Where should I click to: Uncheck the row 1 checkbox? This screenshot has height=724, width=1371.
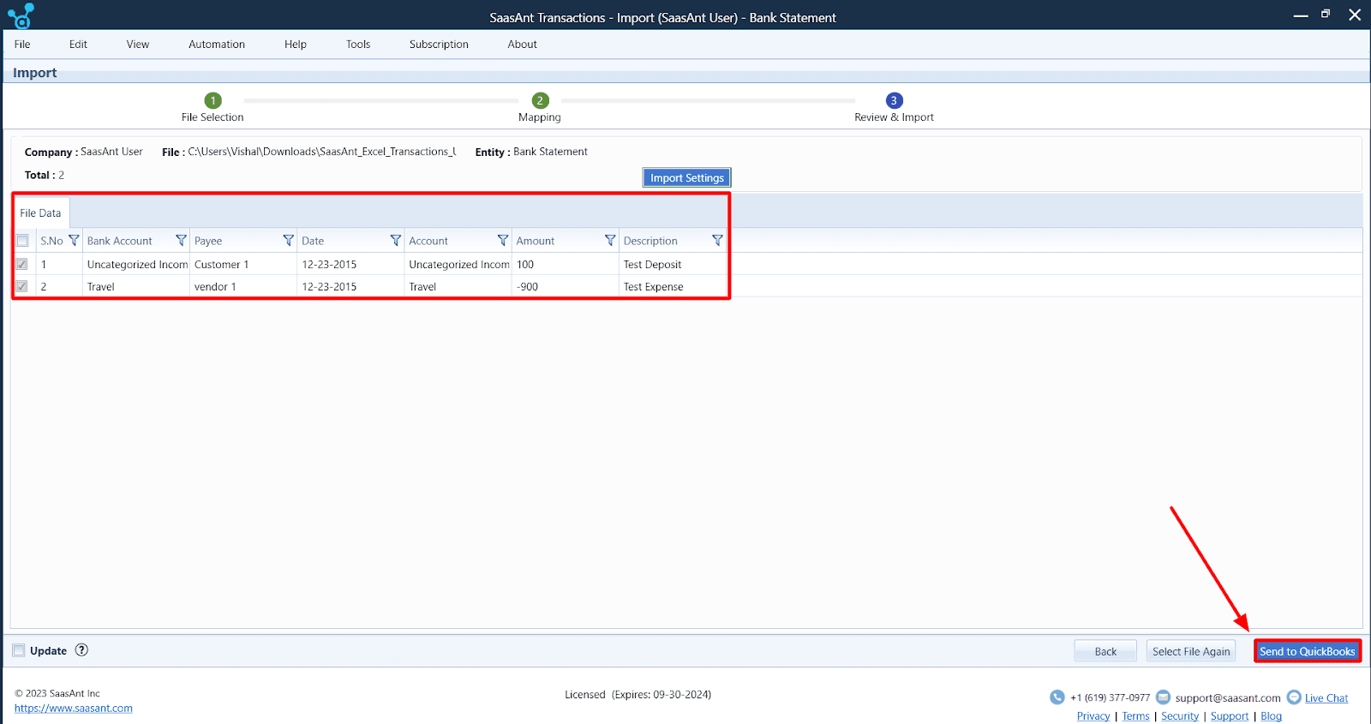22,264
